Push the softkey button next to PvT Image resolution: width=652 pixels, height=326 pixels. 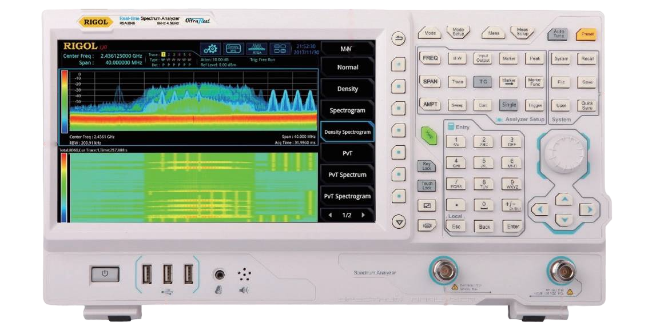(x=399, y=152)
